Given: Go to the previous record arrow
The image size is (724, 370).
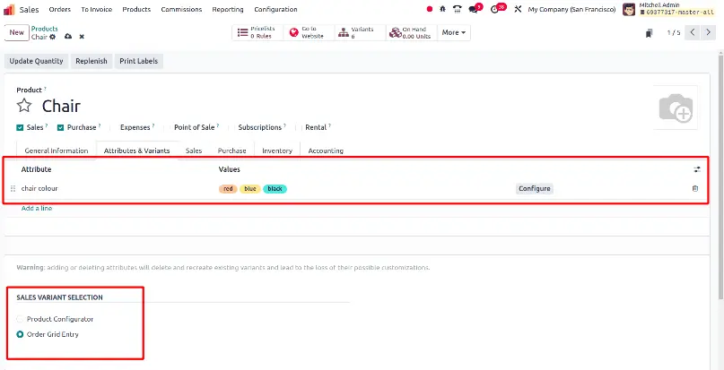Looking at the screenshot, I should click(x=692, y=32).
